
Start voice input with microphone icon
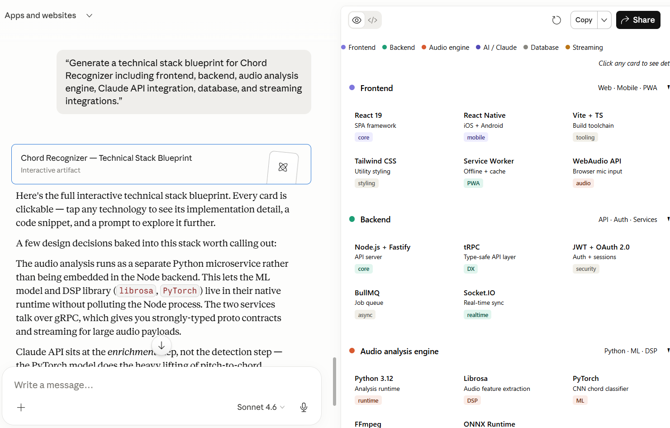point(304,407)
